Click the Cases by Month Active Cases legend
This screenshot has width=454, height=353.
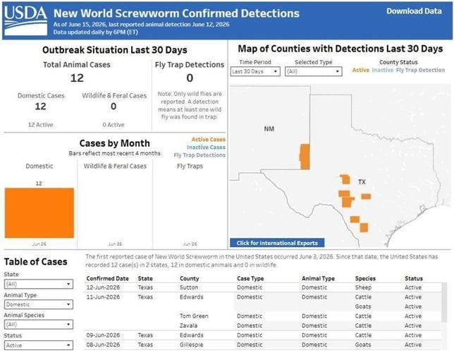coord(208,140)
